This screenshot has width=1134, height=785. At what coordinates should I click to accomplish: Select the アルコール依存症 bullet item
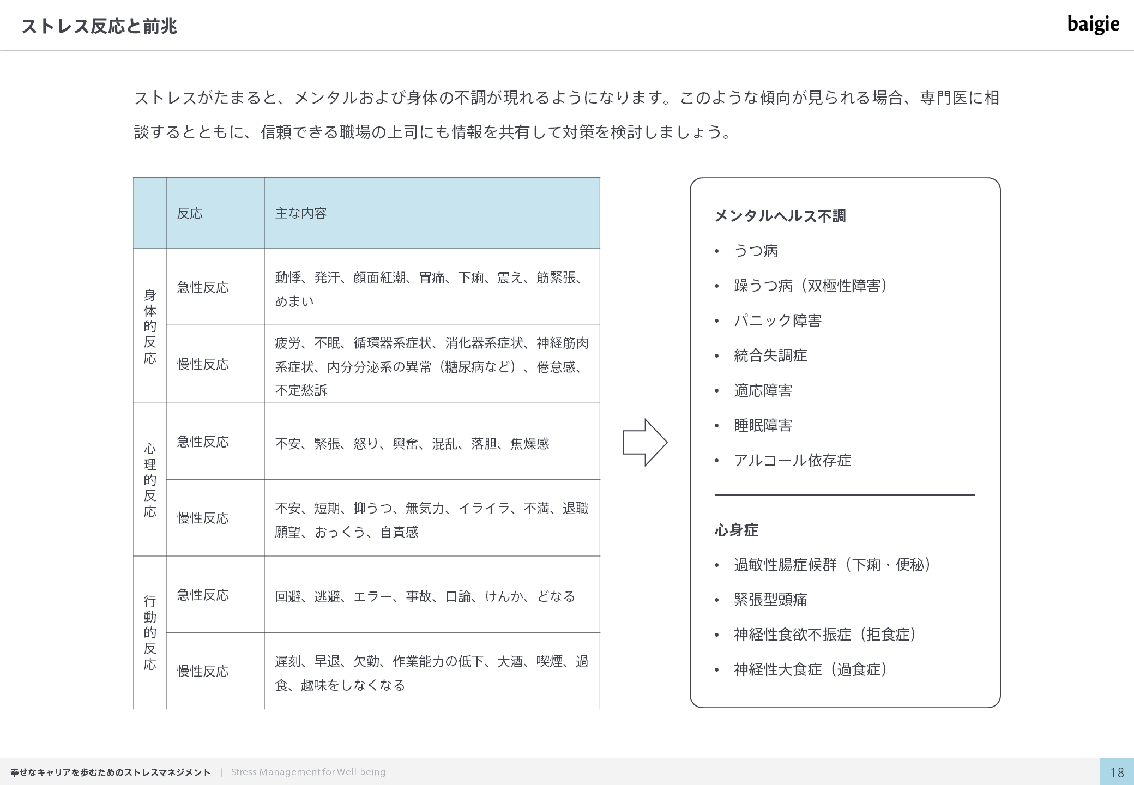click(x=792, y=460)
